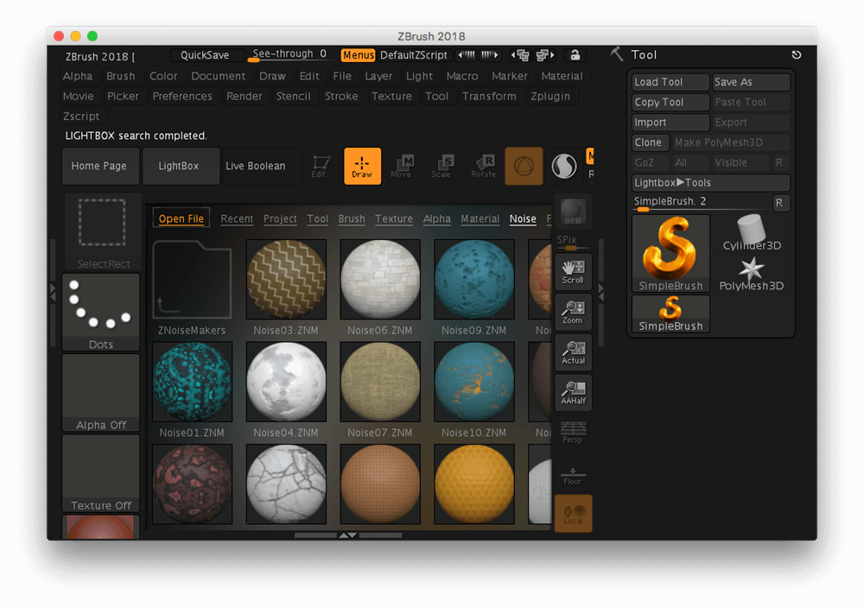Select the Noise10.ZNM thumbnail

pos(473,383)
